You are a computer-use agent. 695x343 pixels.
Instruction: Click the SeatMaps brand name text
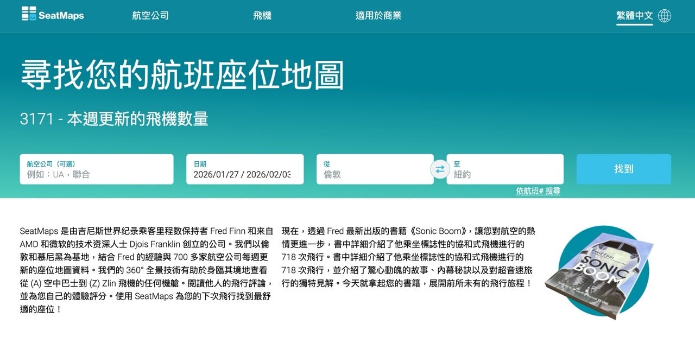pyautogui.click(x=61, y=15)
